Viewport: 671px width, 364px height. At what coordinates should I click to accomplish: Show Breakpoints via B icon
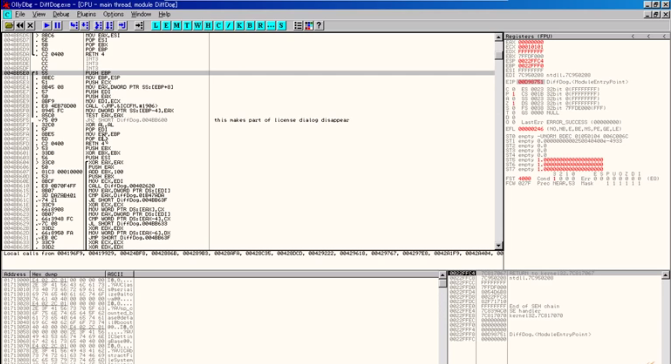[x=250, y=26]
